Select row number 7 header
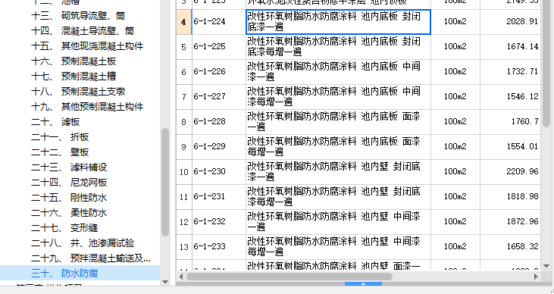The image size is (554, 294). [x=183, y=97]
